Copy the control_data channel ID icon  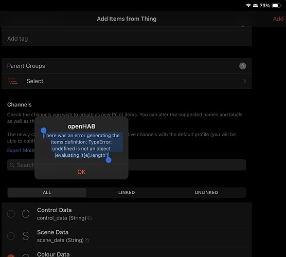pos(90,218)
